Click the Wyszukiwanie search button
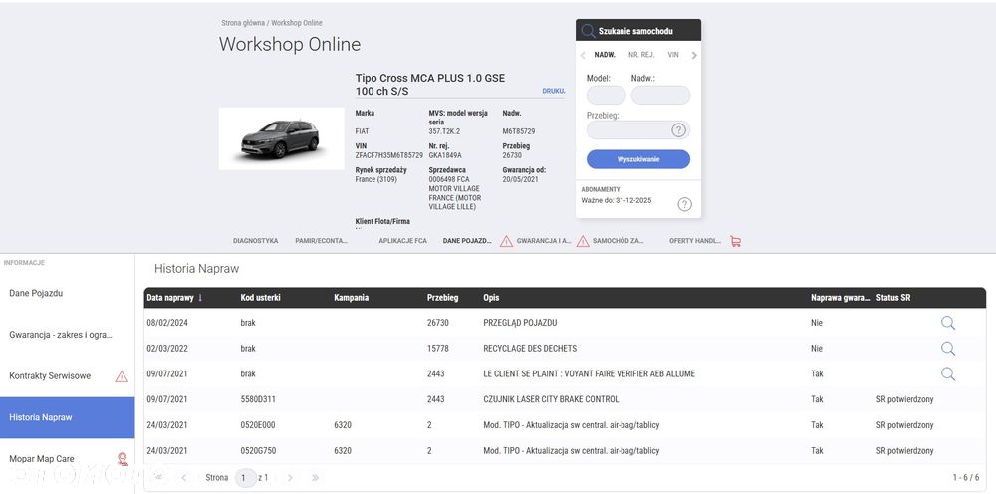 (x=638, y=159)
